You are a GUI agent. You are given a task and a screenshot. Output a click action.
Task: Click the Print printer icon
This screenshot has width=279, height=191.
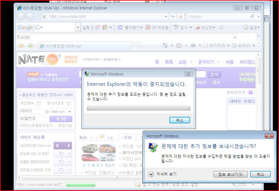193,45
